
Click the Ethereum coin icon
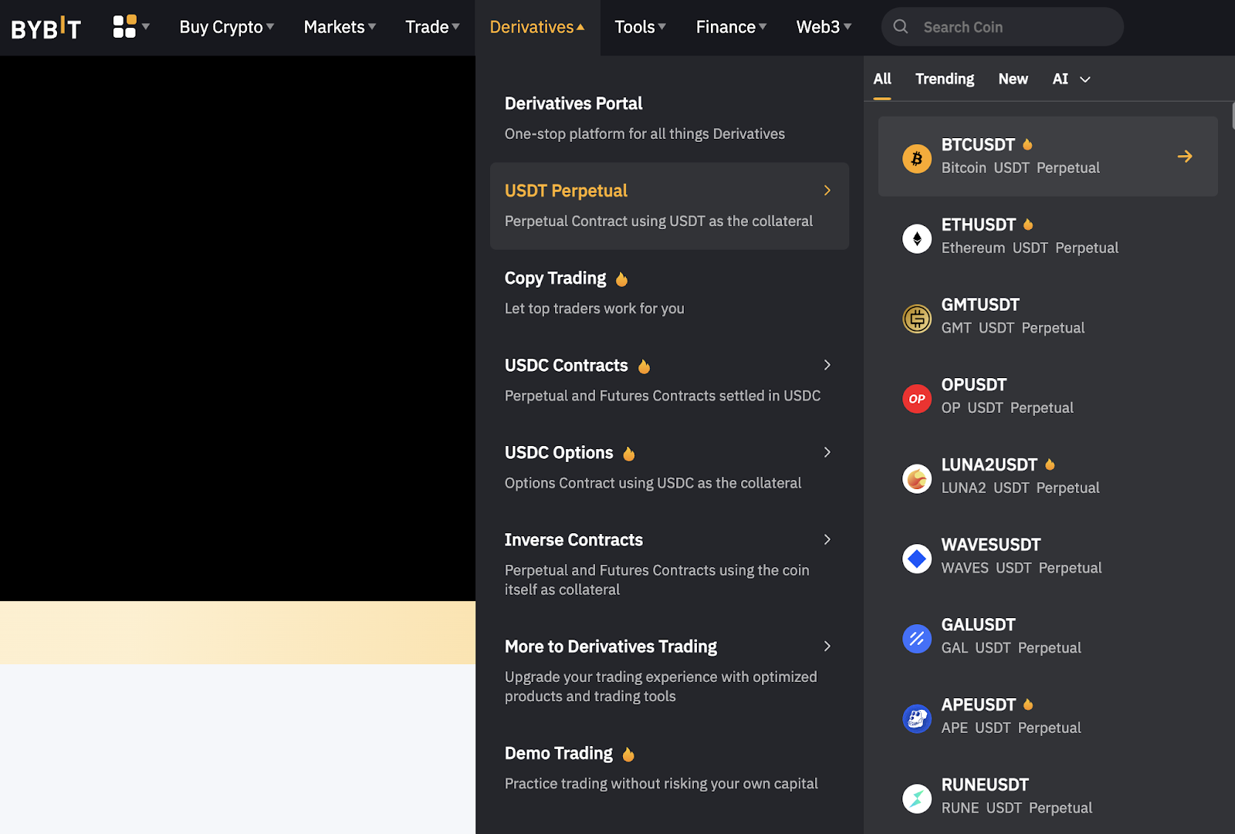pyautogui.click(x=917, y=239)
